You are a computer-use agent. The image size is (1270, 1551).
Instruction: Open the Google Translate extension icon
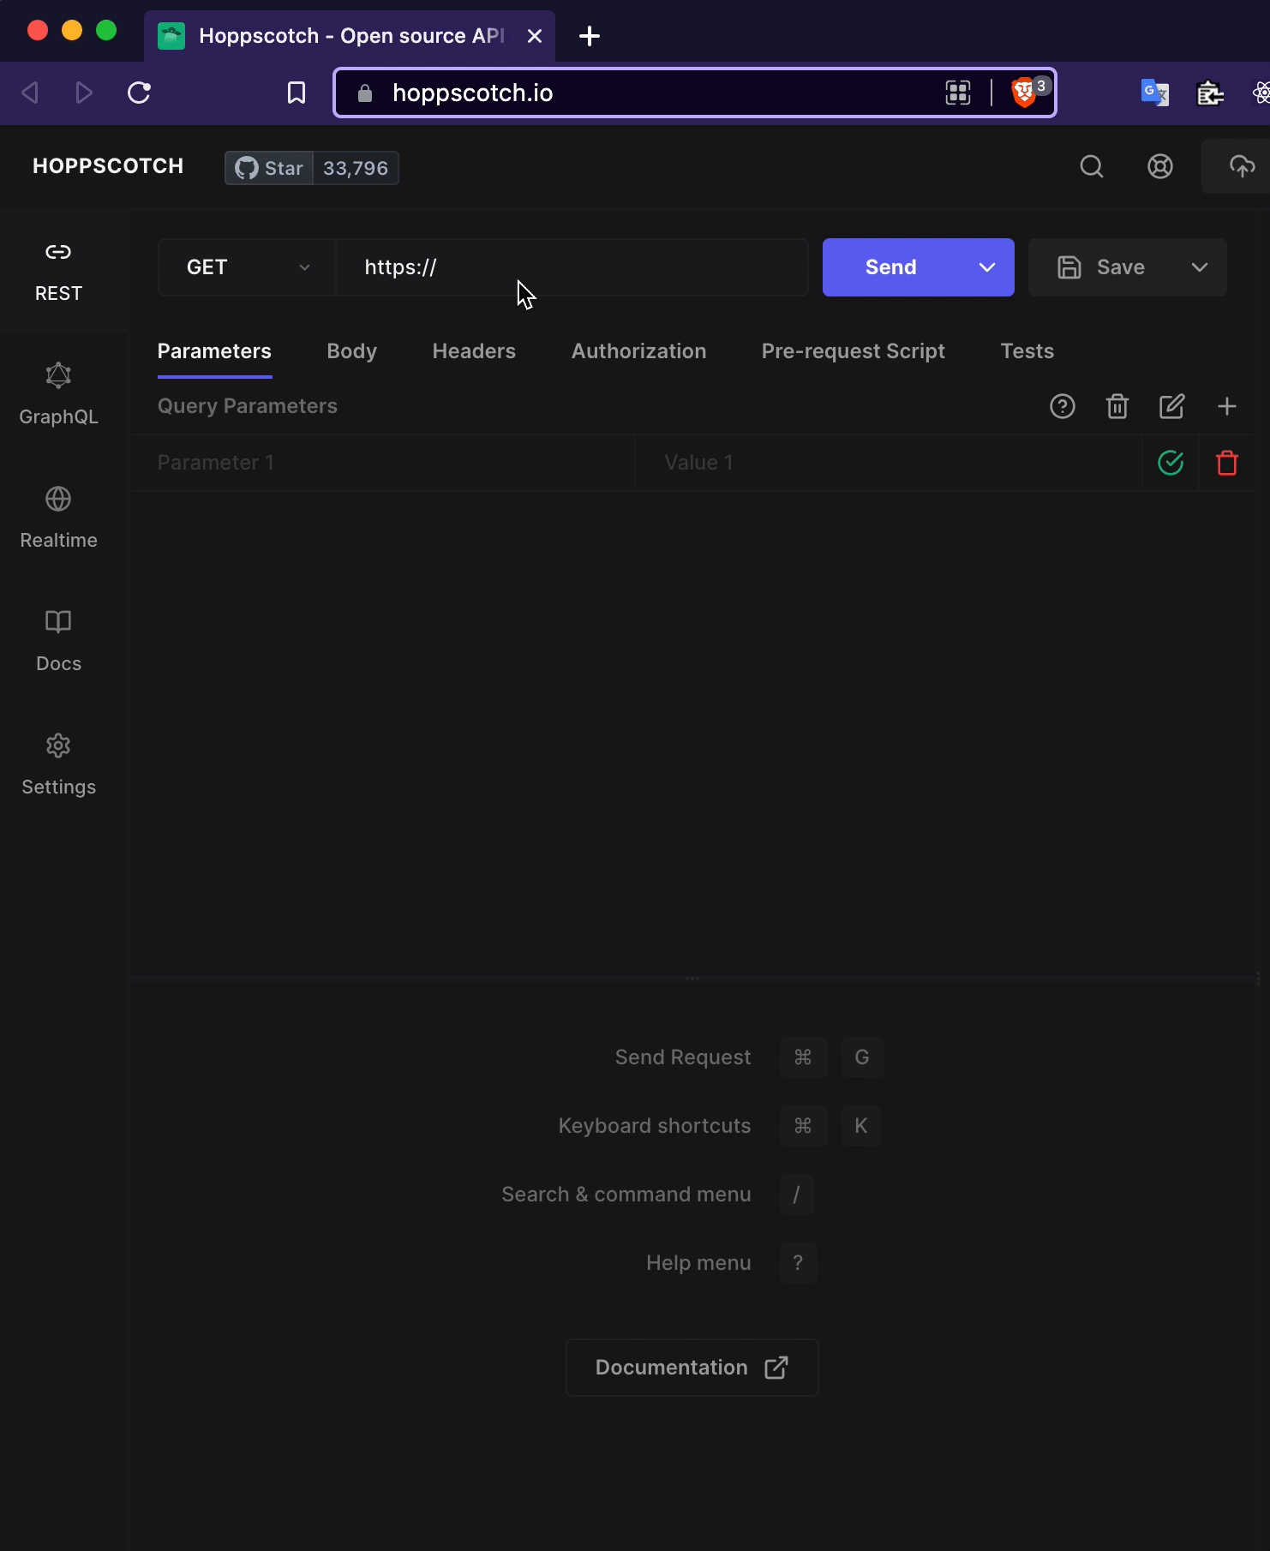(x=1155, y=93)
